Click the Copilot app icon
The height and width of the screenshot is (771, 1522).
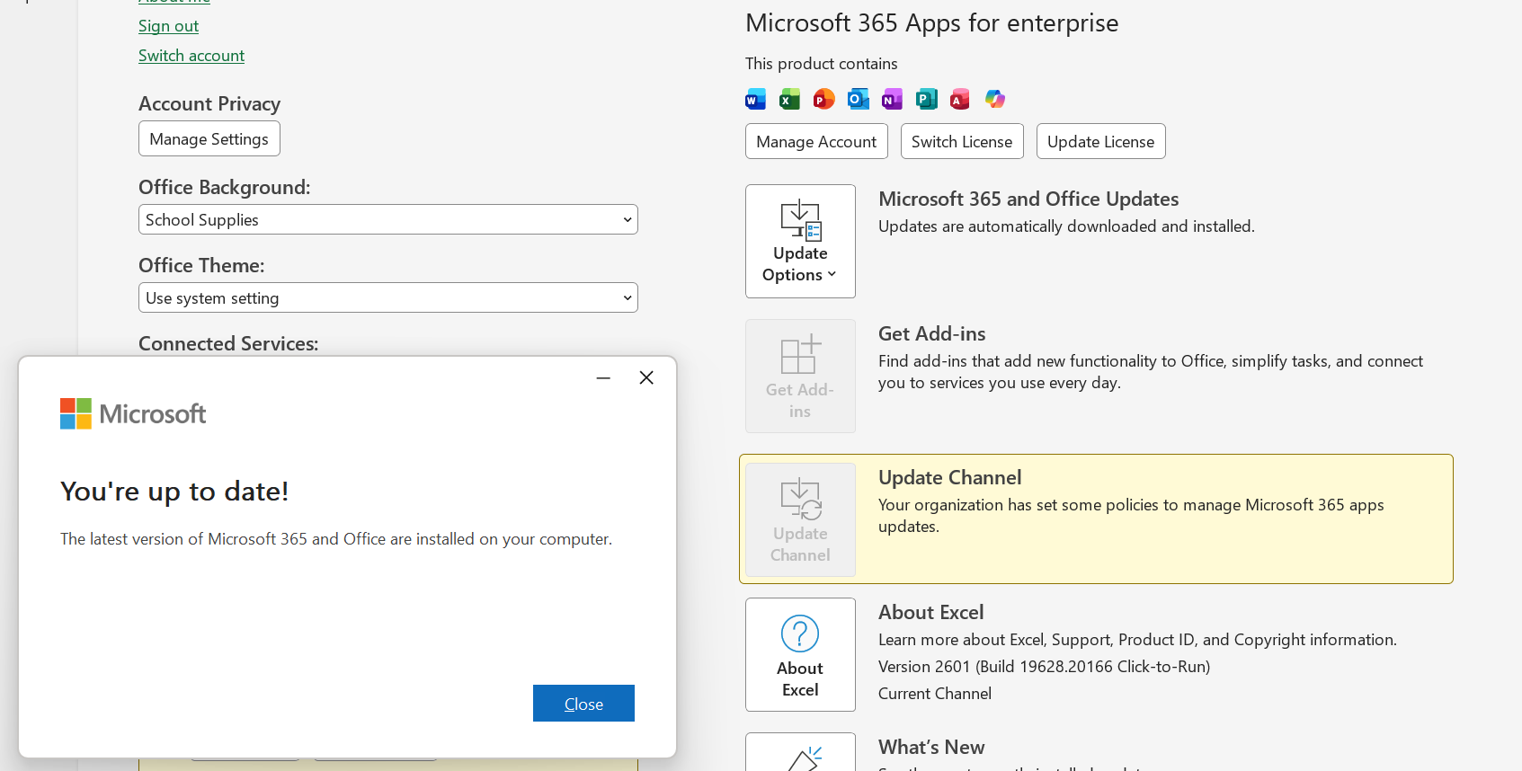pyautogui.click(x=994, y=99)
